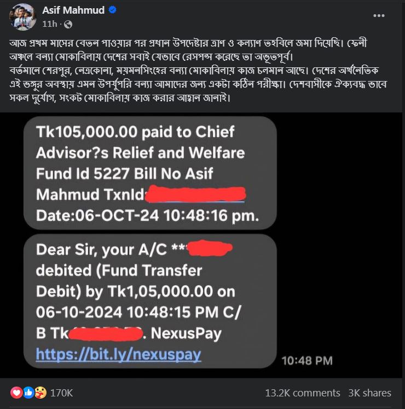Click the blue thumbs-up like icon
The image size is (405, 409).
28,393
